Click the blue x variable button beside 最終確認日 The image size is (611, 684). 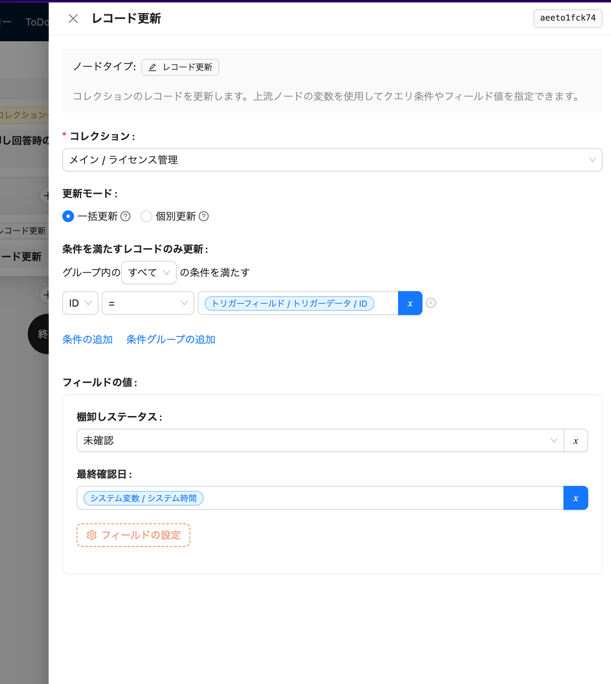coord(576,498)
